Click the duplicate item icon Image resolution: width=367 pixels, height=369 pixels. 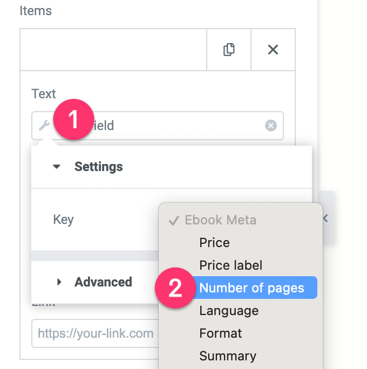pyautogui.click(x=229, y=50)
